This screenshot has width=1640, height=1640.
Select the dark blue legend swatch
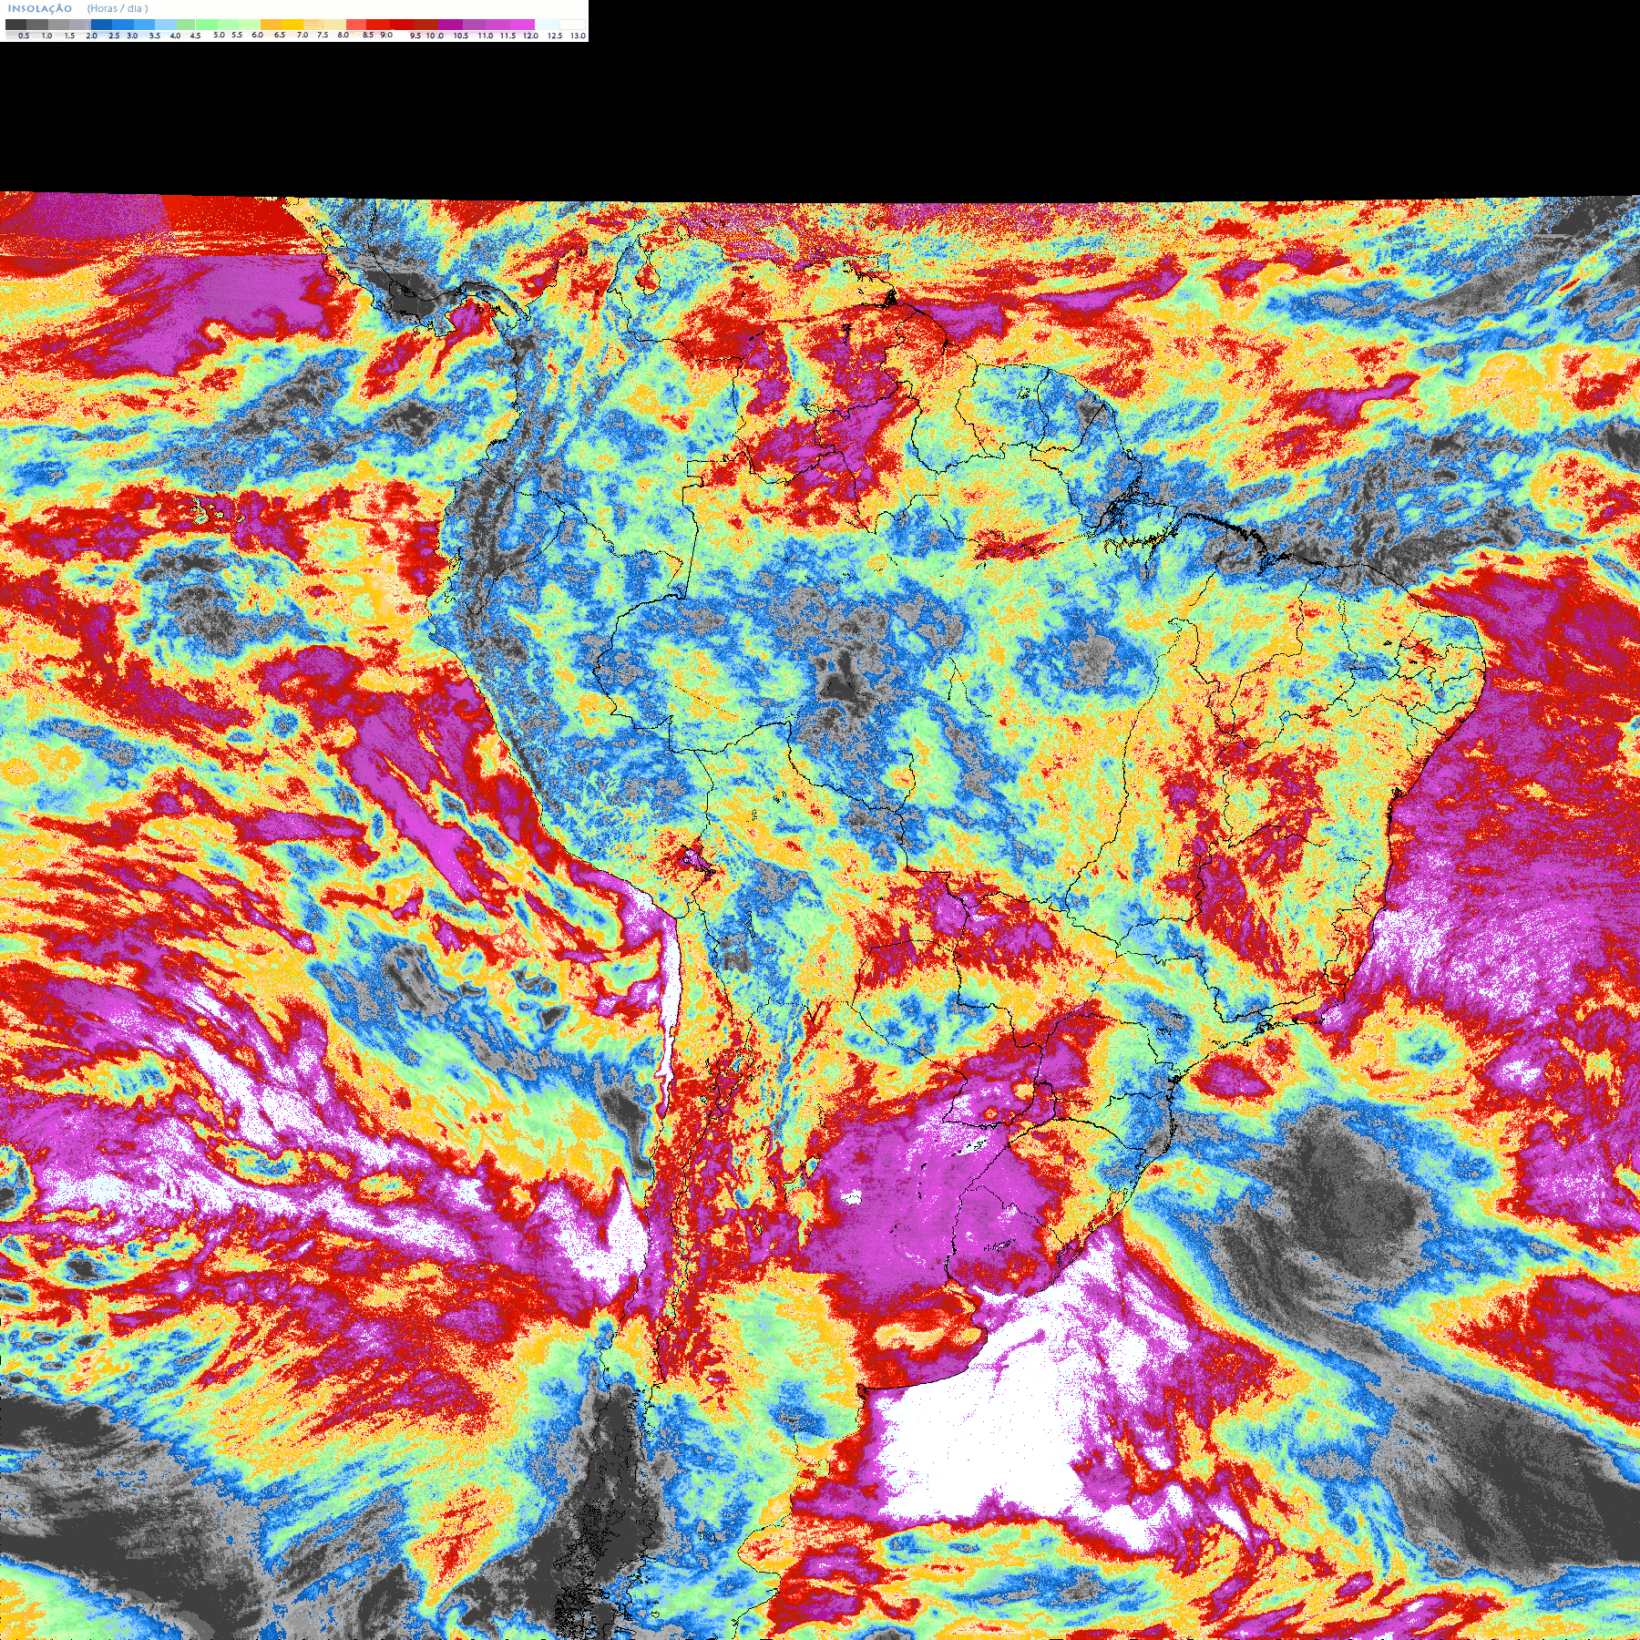101,25
